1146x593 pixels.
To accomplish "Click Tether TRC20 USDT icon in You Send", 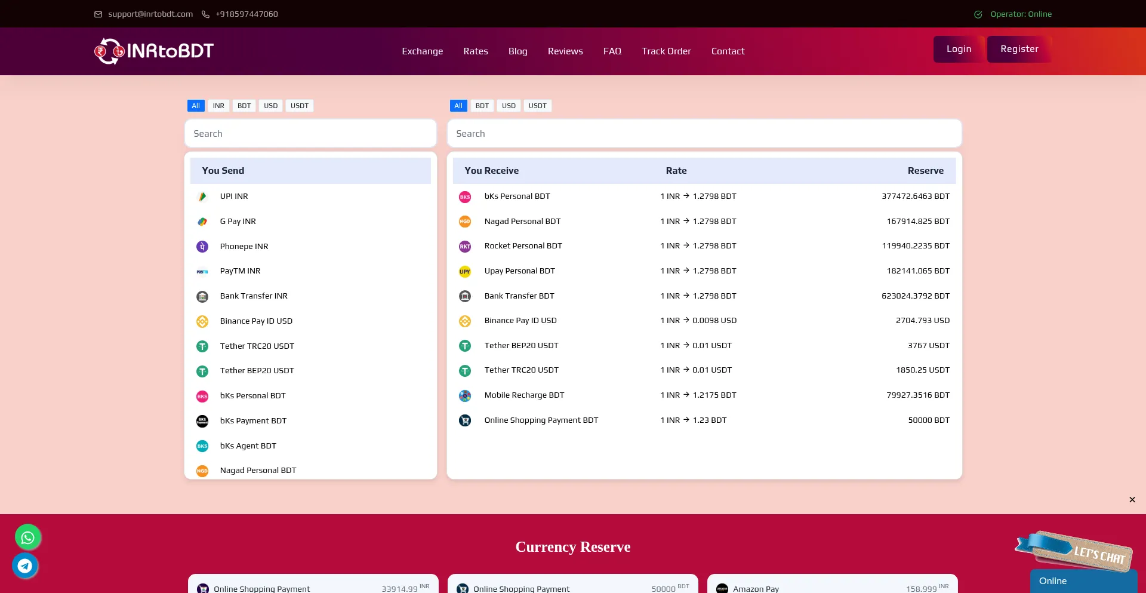I will tap(202, 346).
